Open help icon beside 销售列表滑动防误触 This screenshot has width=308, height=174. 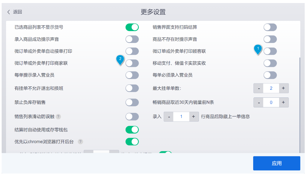[x=58, y=117]
